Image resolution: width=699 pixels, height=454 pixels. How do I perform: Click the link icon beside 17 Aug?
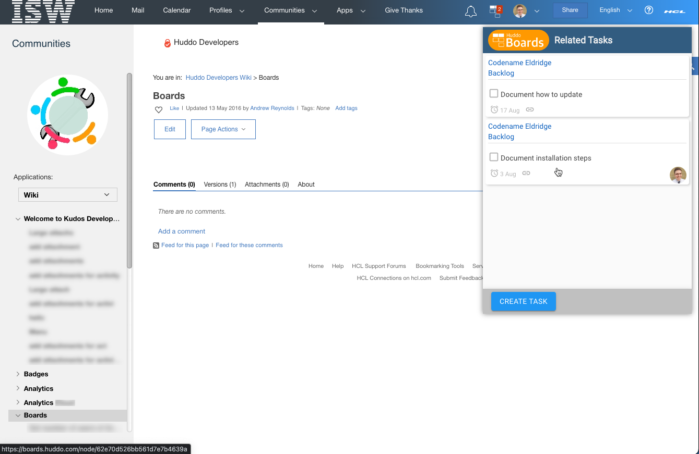click(529, 109)
